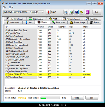Click the Update button

tap(78, 98)
